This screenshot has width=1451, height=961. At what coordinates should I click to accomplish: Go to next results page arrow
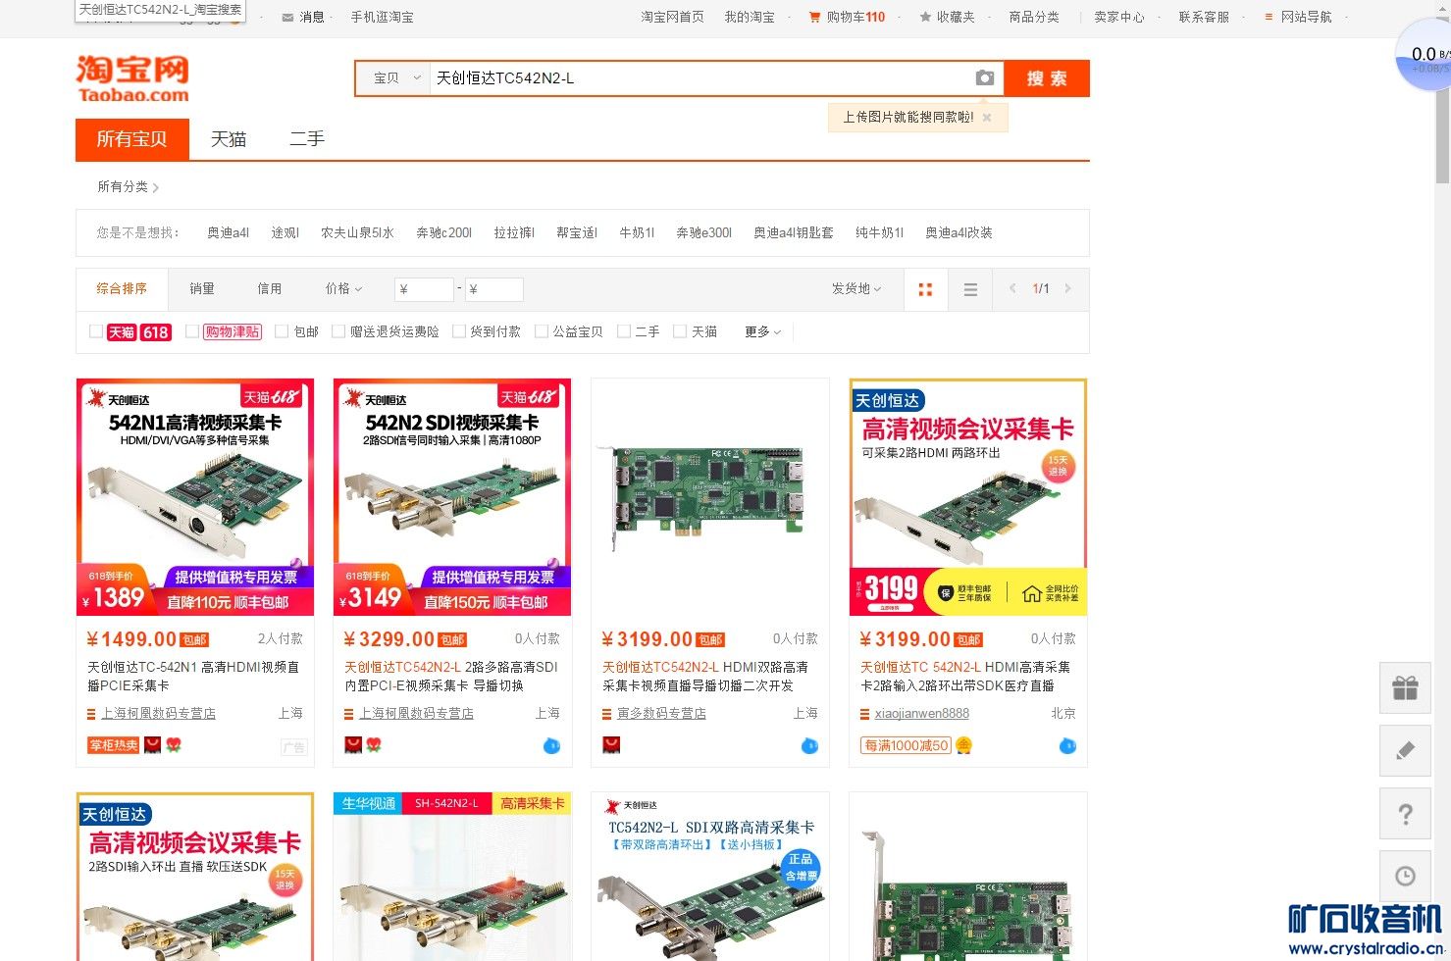click(1067, 288)
